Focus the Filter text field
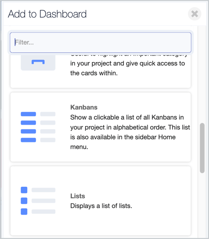The height and width of the screenshot is (239, 209). 101,43
